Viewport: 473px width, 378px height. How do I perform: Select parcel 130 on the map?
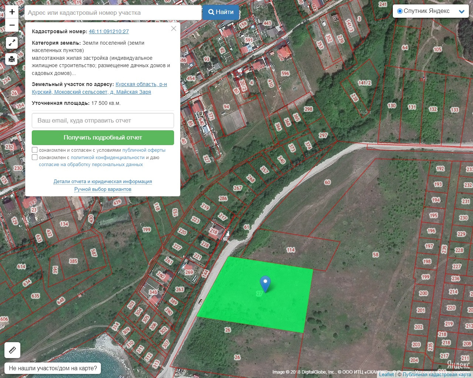pos(392,106)
